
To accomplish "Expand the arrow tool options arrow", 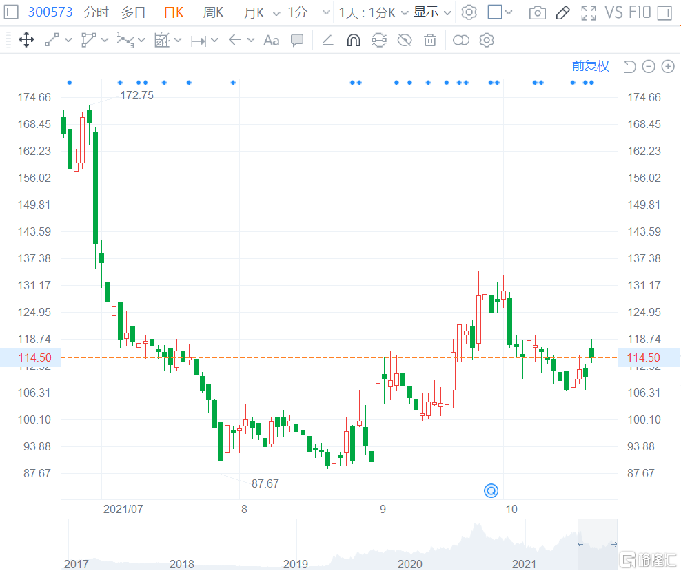I will click(251, 41).
